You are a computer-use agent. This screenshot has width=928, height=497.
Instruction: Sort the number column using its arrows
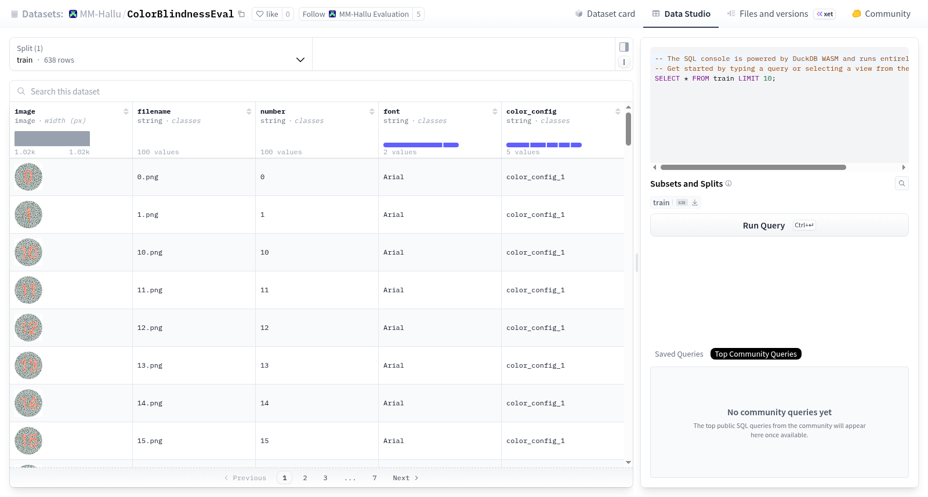click(372, 111)
